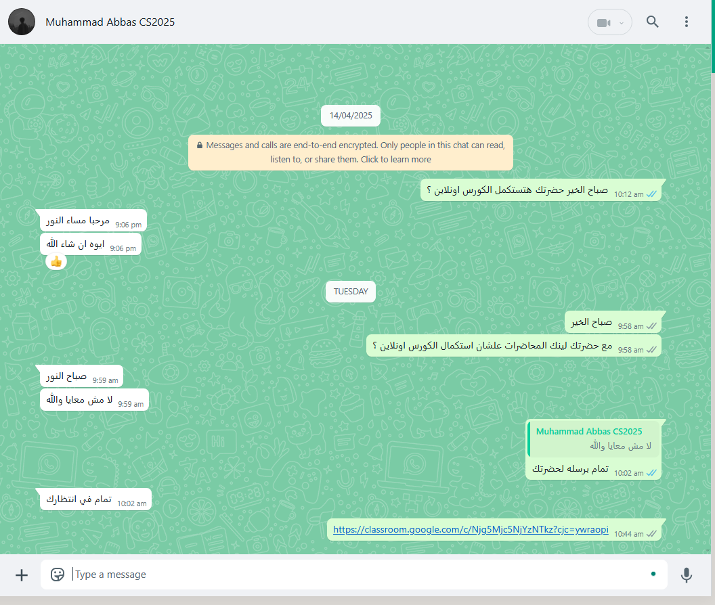Search within this chat
The width and height of the screenshot is (715, 605).
pyautogui.click(x=653, y=22)
